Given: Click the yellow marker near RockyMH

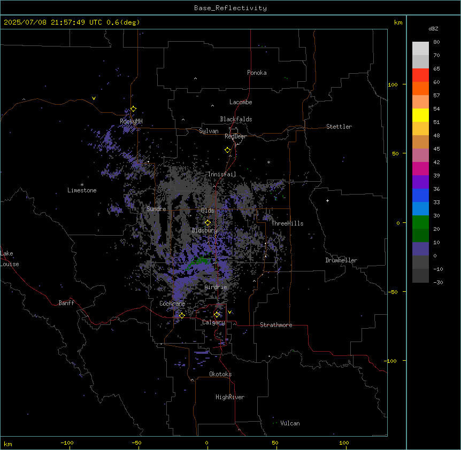Looking at the screenshot, I should tap(134, 108).
